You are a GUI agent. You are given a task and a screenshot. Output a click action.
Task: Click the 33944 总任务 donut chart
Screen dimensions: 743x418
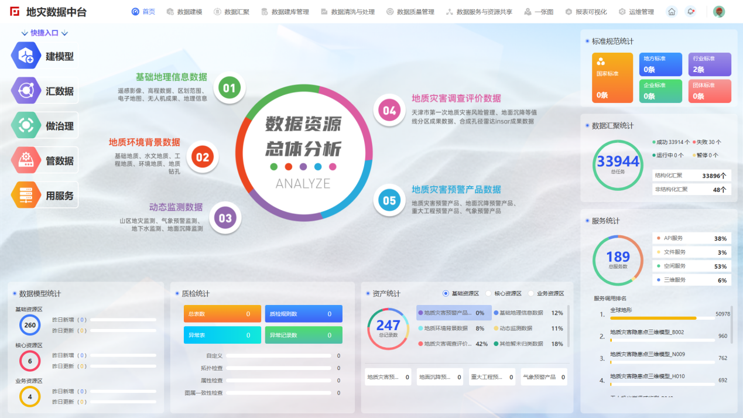617,165
